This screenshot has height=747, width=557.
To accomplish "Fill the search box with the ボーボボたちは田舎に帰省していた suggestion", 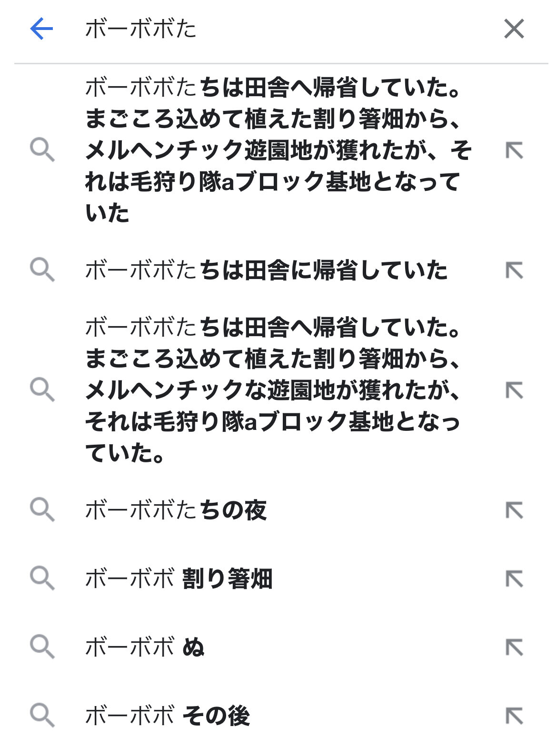I will click(x=514, y=271).
